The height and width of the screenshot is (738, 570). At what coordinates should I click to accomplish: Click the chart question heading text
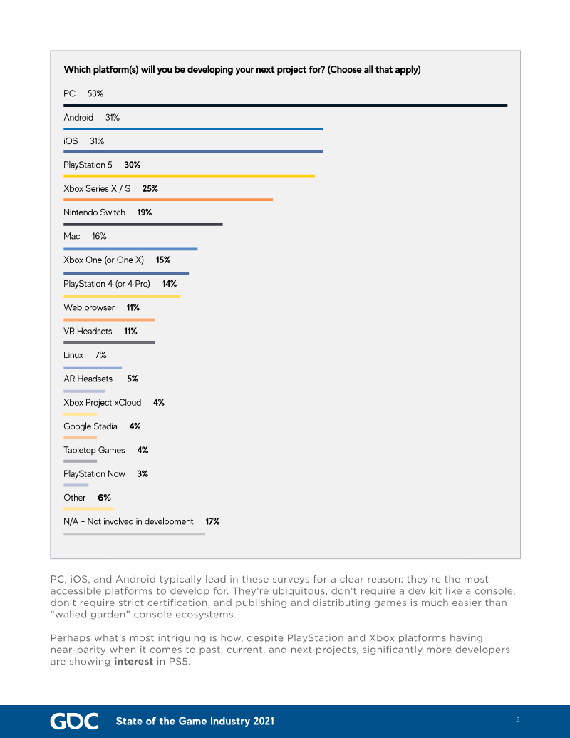coord(242,70)
